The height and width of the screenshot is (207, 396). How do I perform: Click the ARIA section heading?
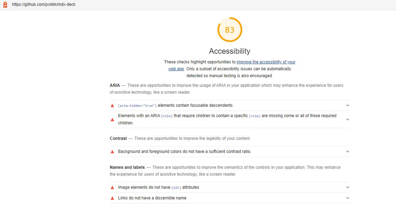[115, 85]
